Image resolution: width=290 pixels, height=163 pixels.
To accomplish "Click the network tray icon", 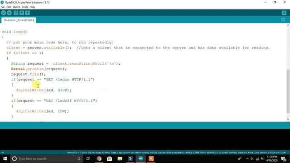I will point(257,158).
